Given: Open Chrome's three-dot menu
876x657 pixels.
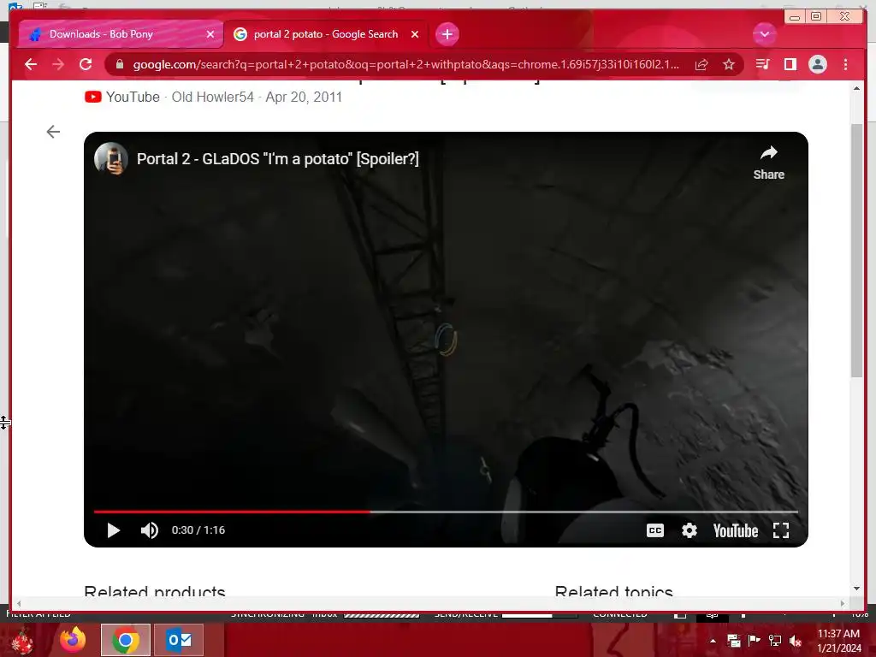Looking at the screenshot, I should pos(845,64).
